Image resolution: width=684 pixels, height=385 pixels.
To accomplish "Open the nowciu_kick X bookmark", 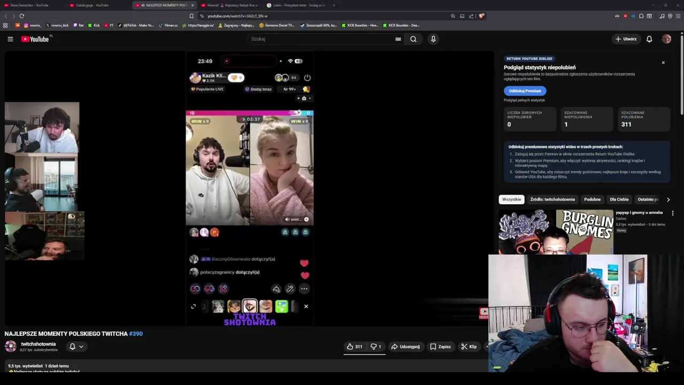I will coord(57,25).
